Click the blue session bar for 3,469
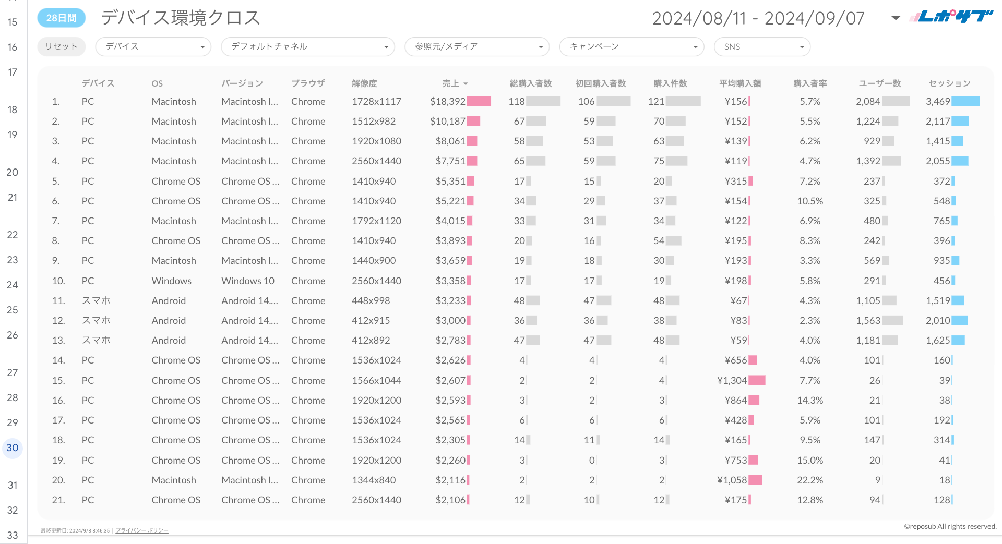This screenshot has width=1002, height=544. [x=965, y=102]
